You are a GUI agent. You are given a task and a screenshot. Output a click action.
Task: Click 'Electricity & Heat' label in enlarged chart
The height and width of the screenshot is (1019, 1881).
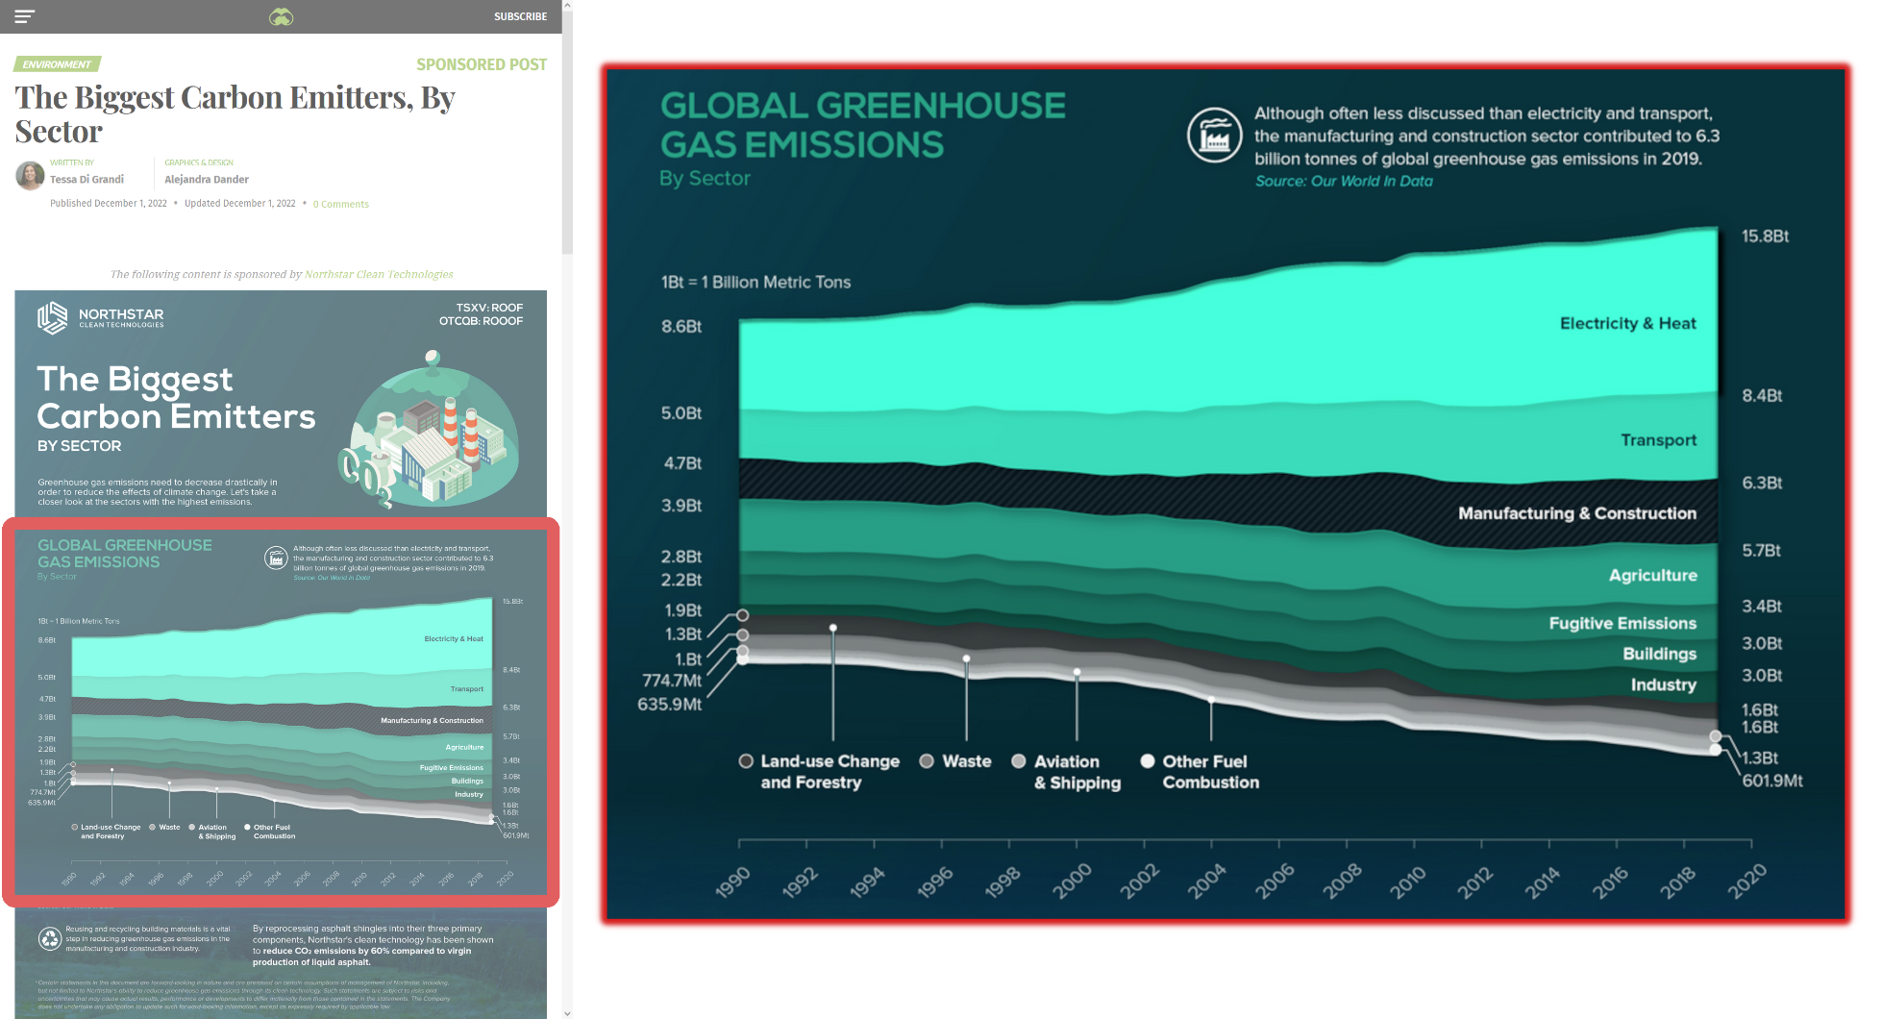coord(1627,323)
